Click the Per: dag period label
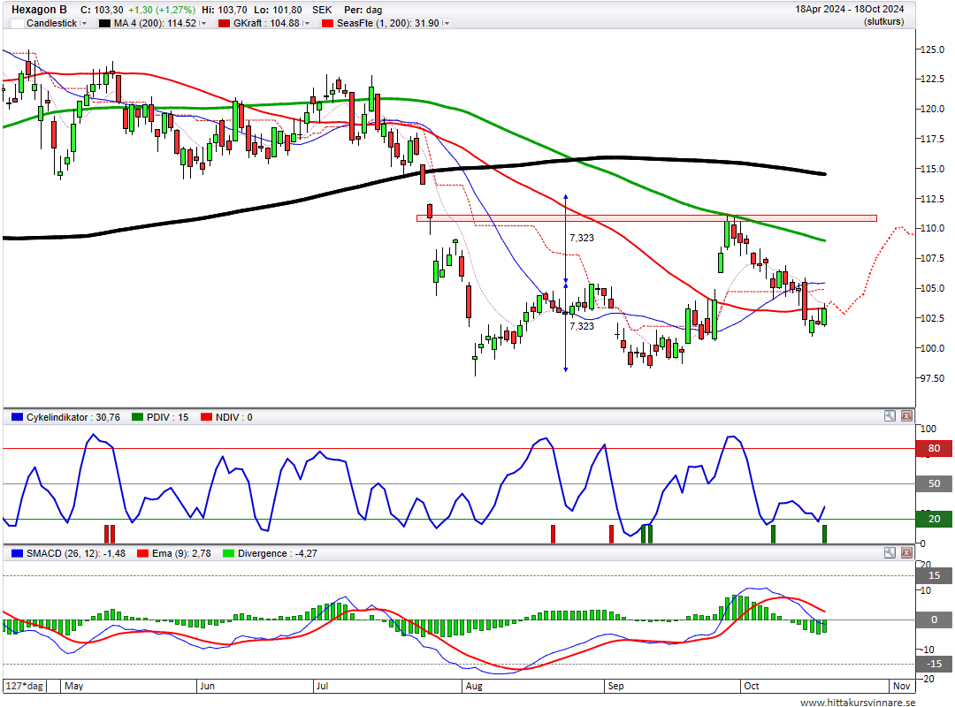The height and width of the screenshot is (707, 955). coord(363,10)
